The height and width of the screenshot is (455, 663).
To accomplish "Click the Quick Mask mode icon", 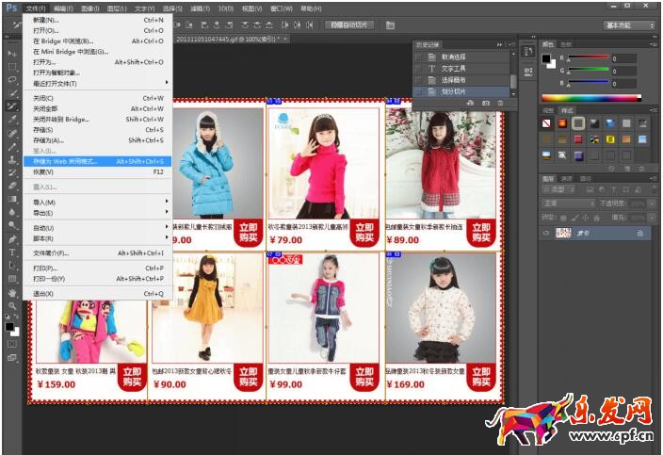I will click(x=12, y=345).
